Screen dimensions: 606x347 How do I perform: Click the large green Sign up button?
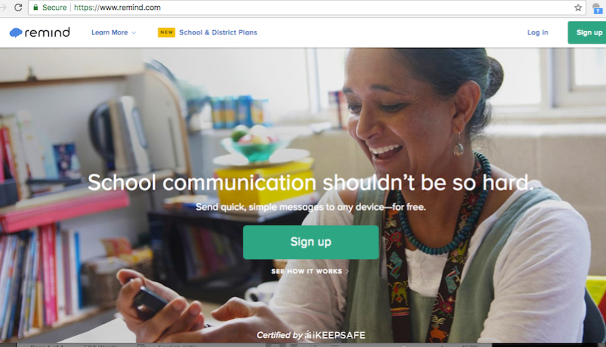pyautogui.click(x=311, y=242)
